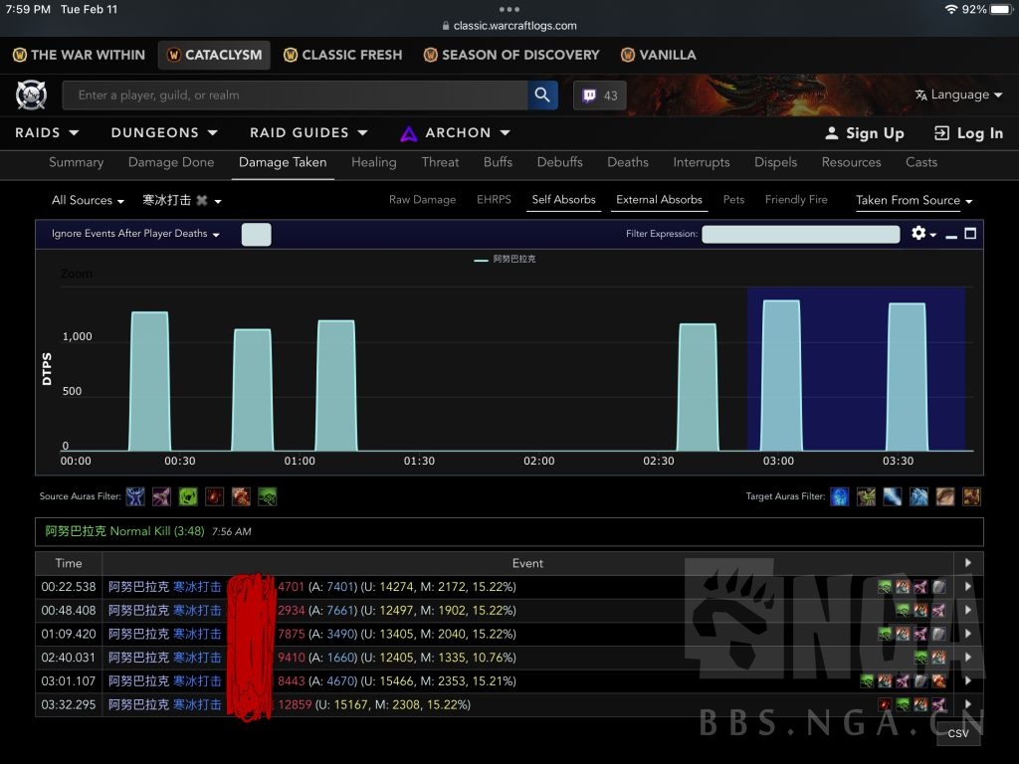This screenshot has width=1019, height=764.
Task: Open Ignore Events After Player Deaths dropdown
Action: [135, 234]
